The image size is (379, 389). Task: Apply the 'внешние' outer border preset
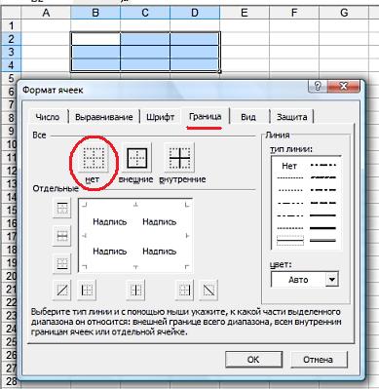(136, 158)
